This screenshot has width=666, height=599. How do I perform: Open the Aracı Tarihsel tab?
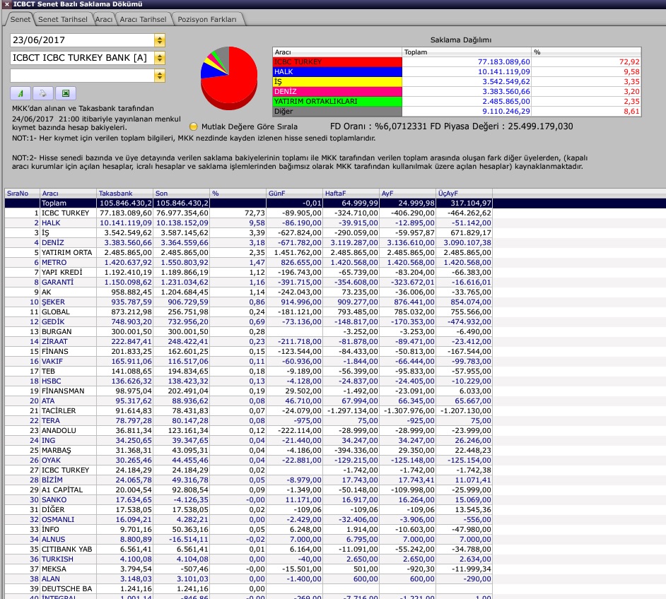[x=143, y=19]
